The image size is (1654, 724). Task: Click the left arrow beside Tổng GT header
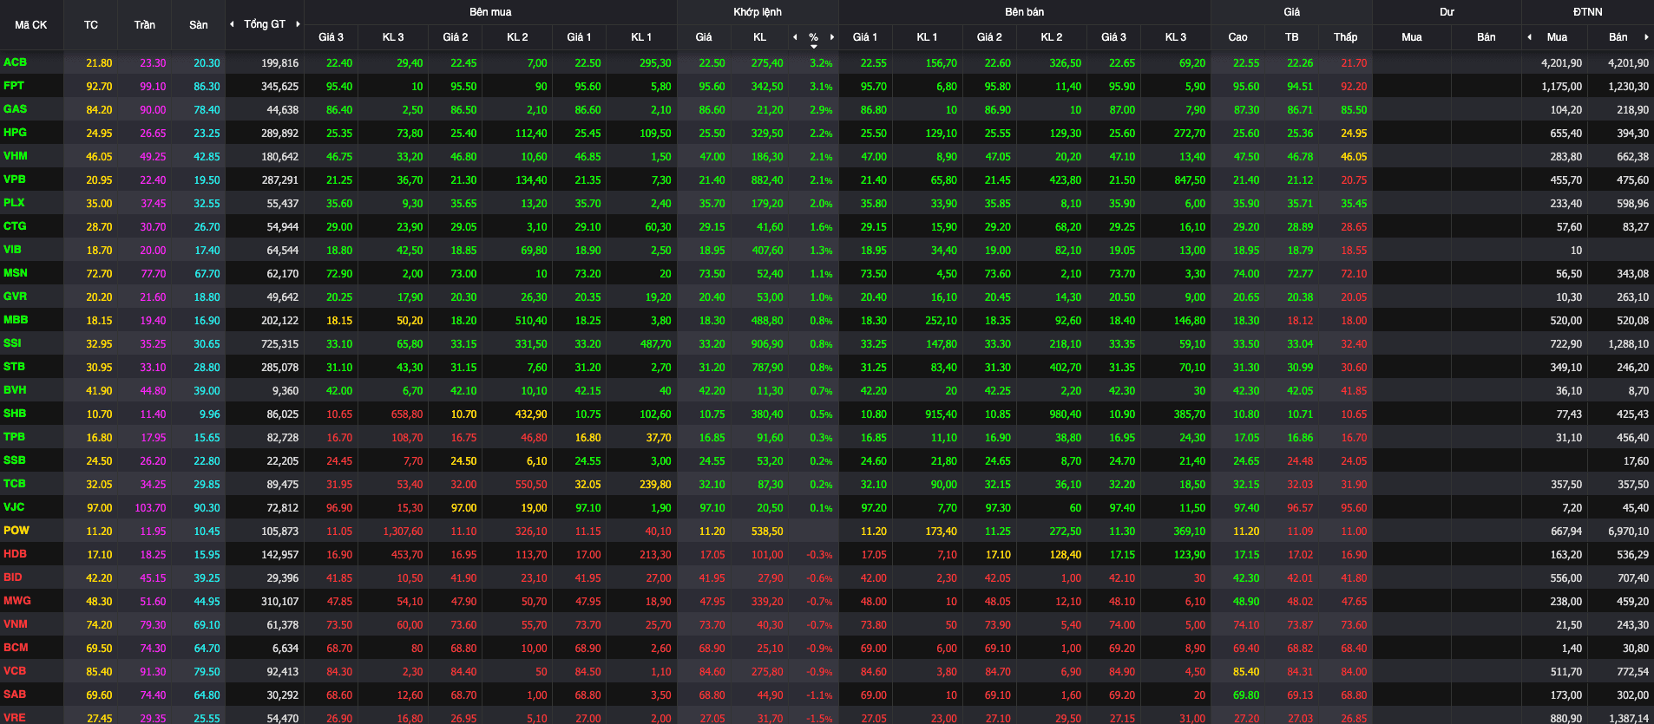tap(232, 24)
